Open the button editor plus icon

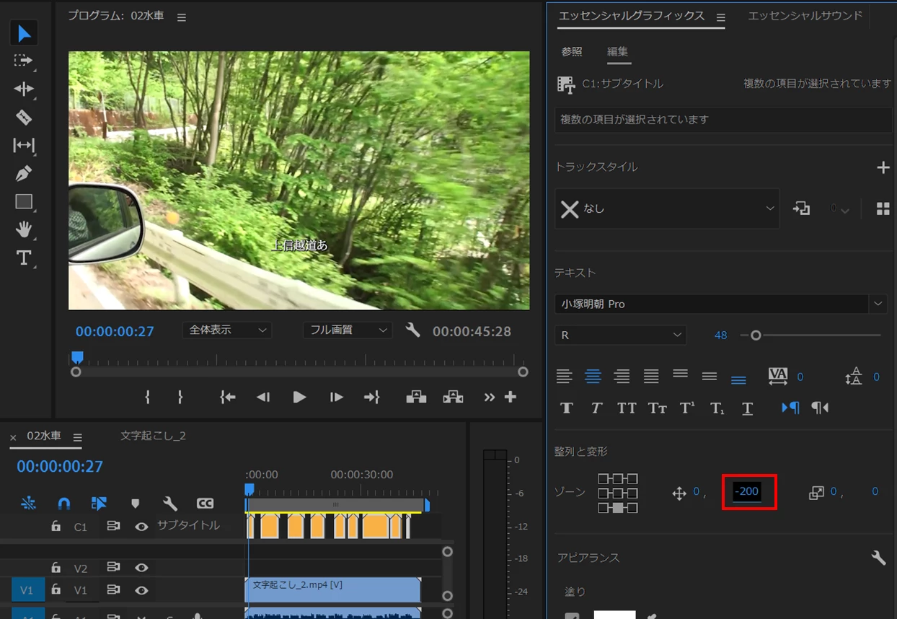point(511,397)
